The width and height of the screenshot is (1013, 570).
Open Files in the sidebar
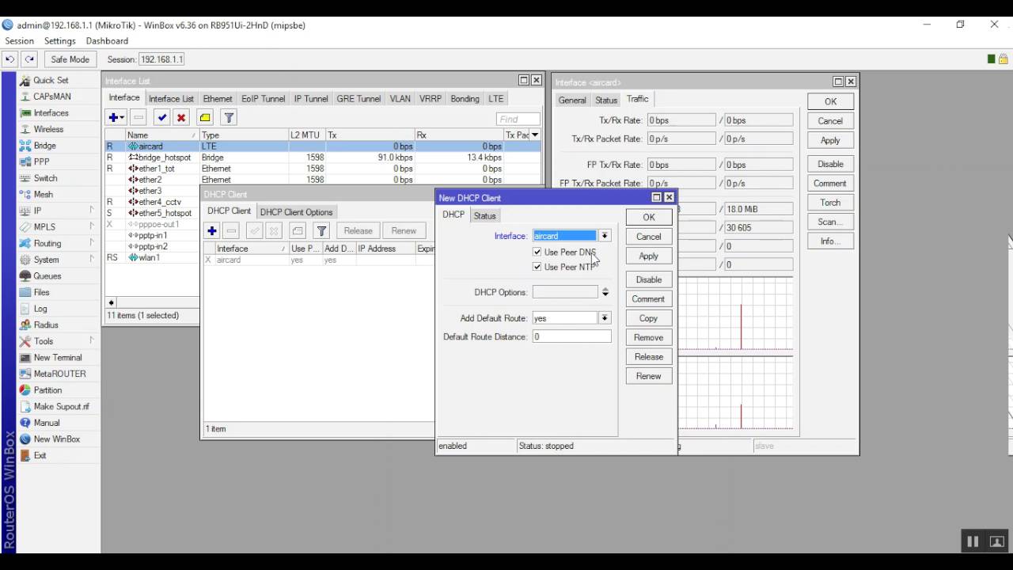tap(41, 292)
